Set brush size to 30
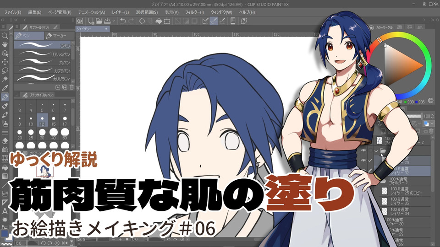 pyautogui.click(x=42, y=134)
